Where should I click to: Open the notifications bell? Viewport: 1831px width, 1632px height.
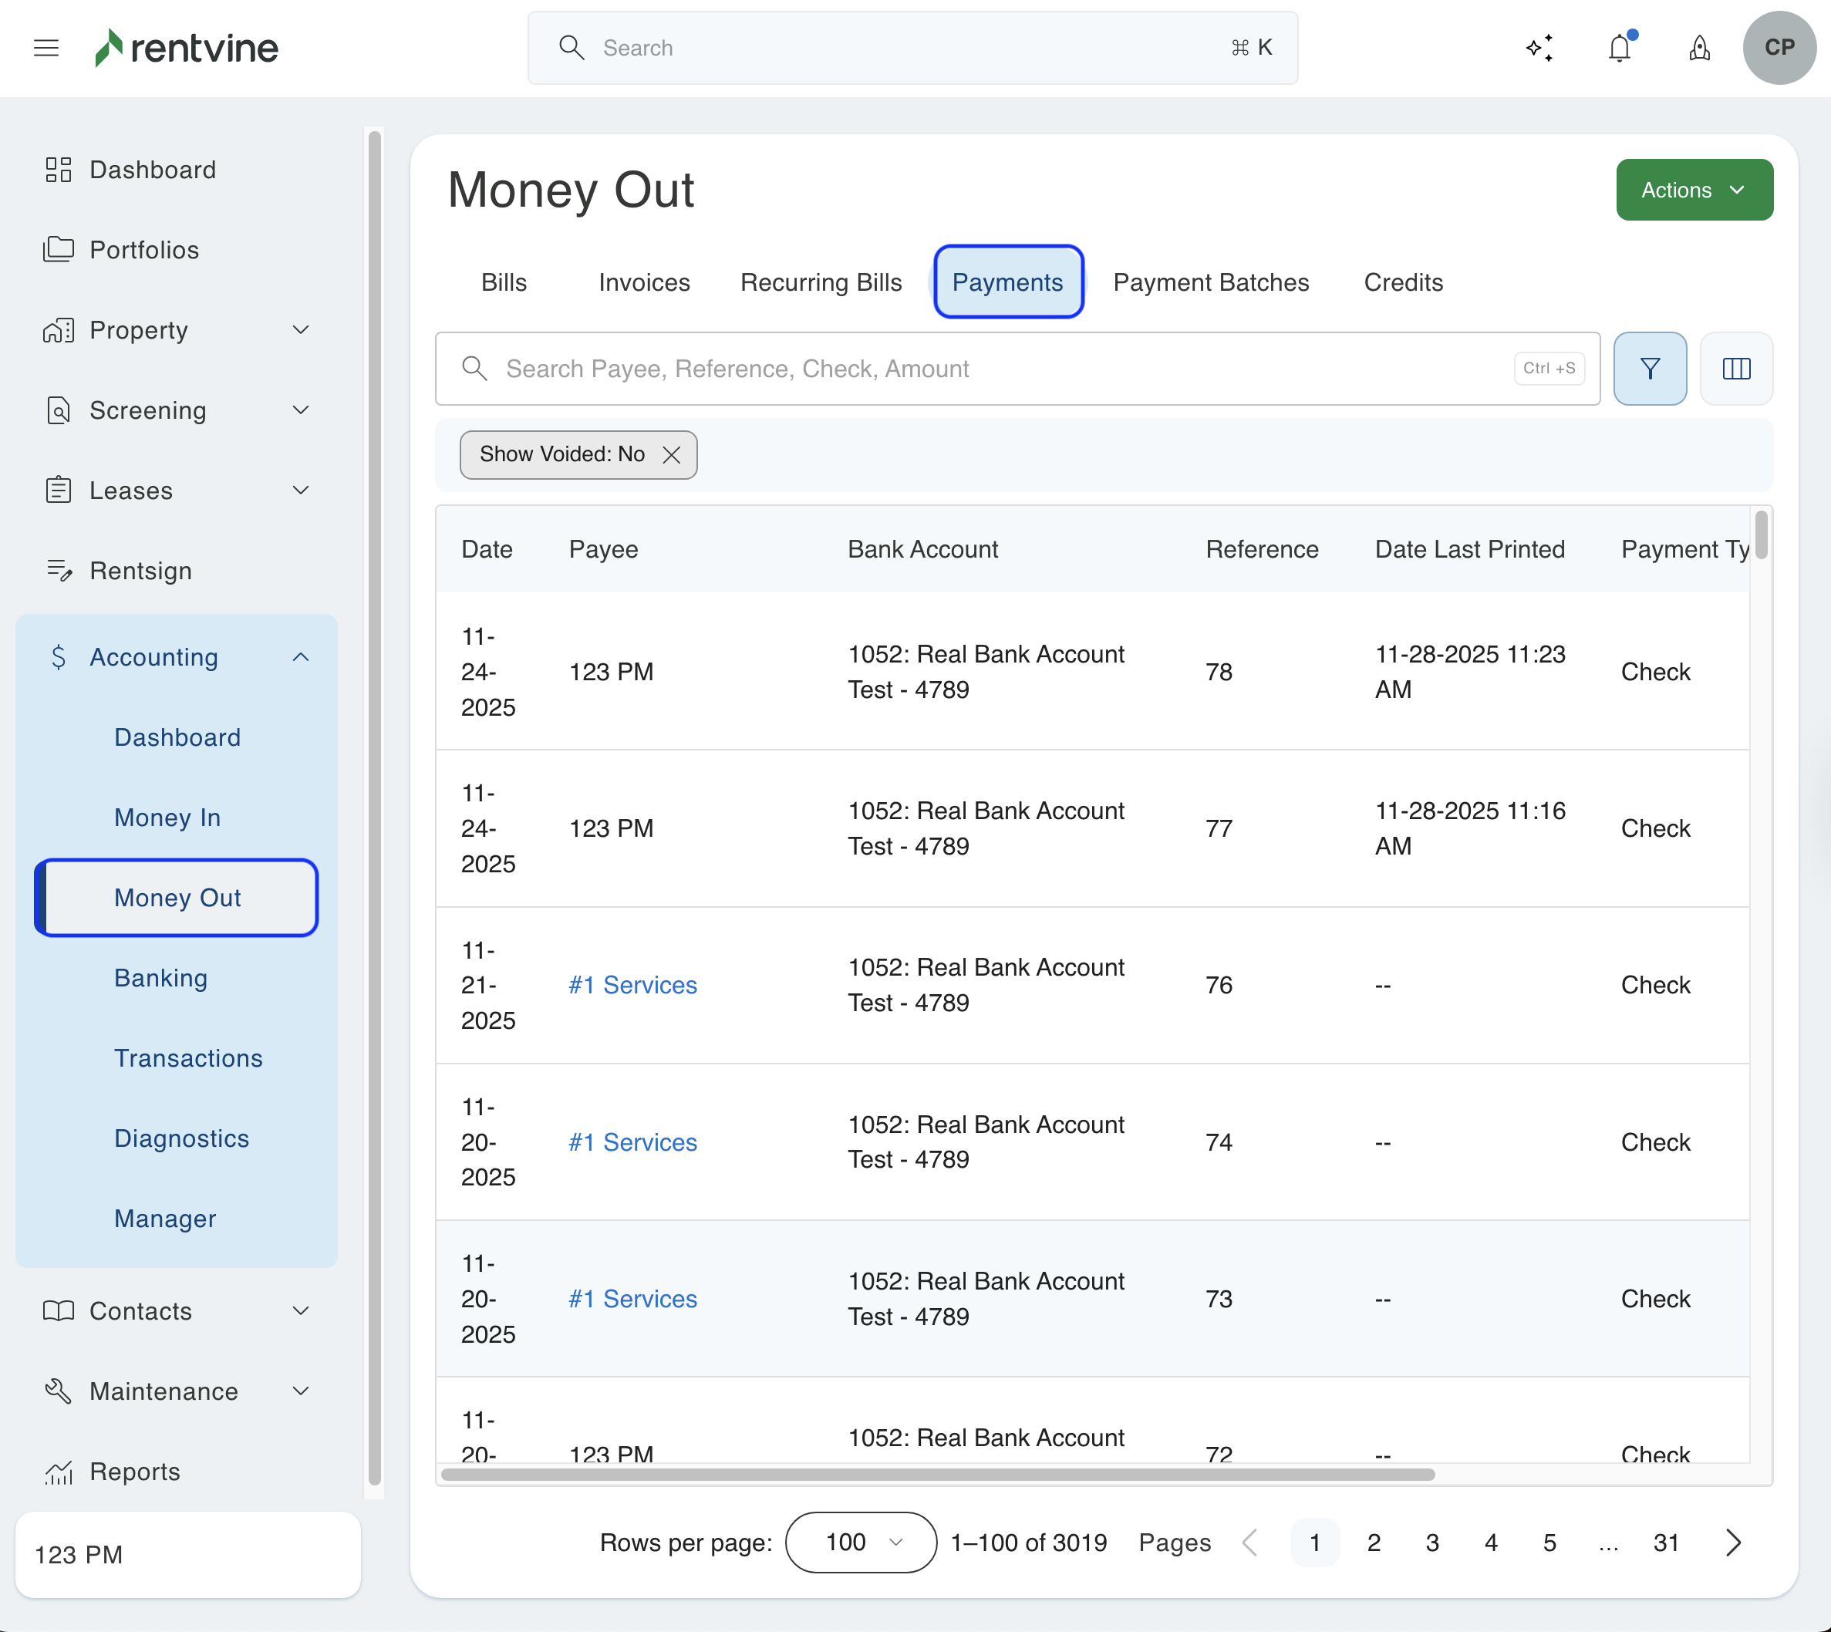click(x=1620, y=48)
